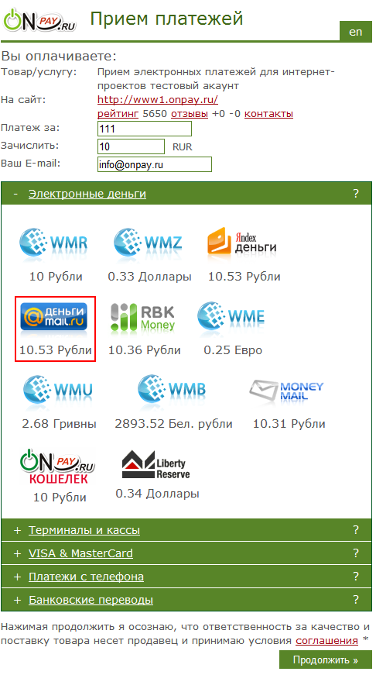Select WMR WebMoney payment icon
Viewport: 376px width, 675px height.
click(x=54, y=243)
